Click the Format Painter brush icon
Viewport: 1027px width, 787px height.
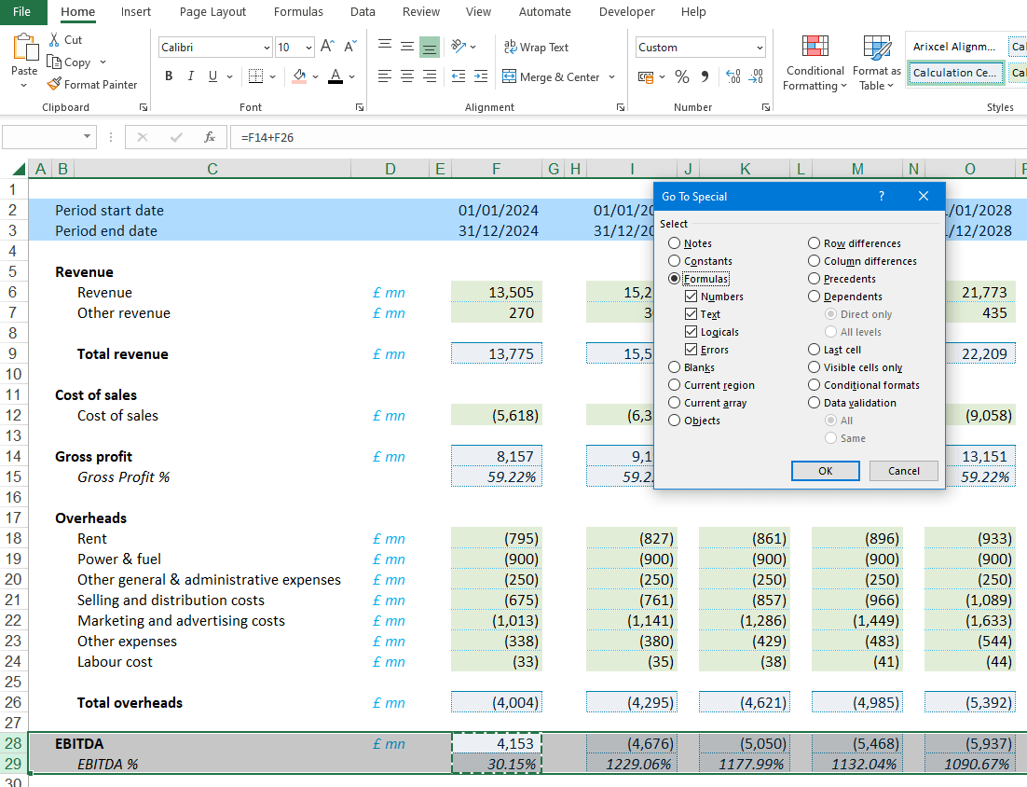[x=54, y=84]
